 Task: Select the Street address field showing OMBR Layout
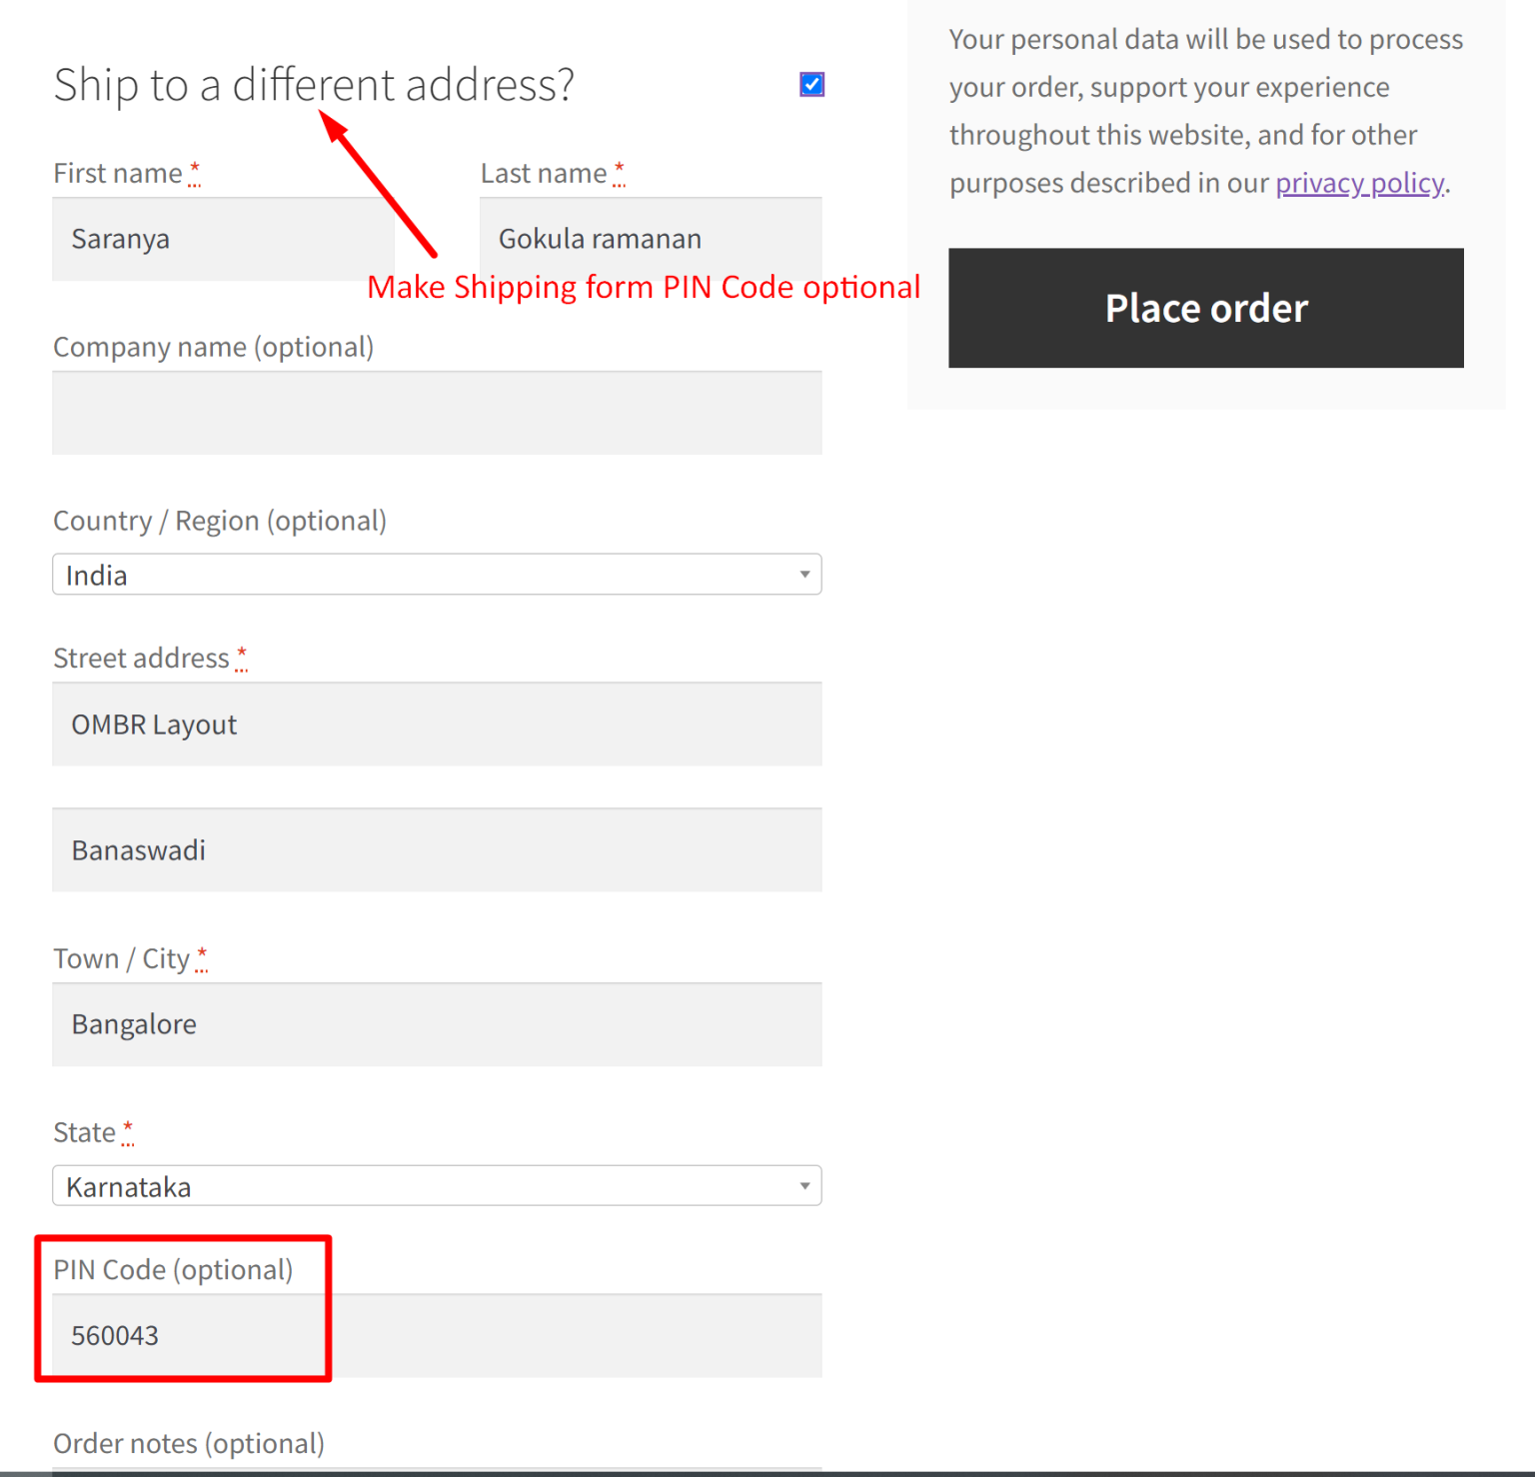437,724
